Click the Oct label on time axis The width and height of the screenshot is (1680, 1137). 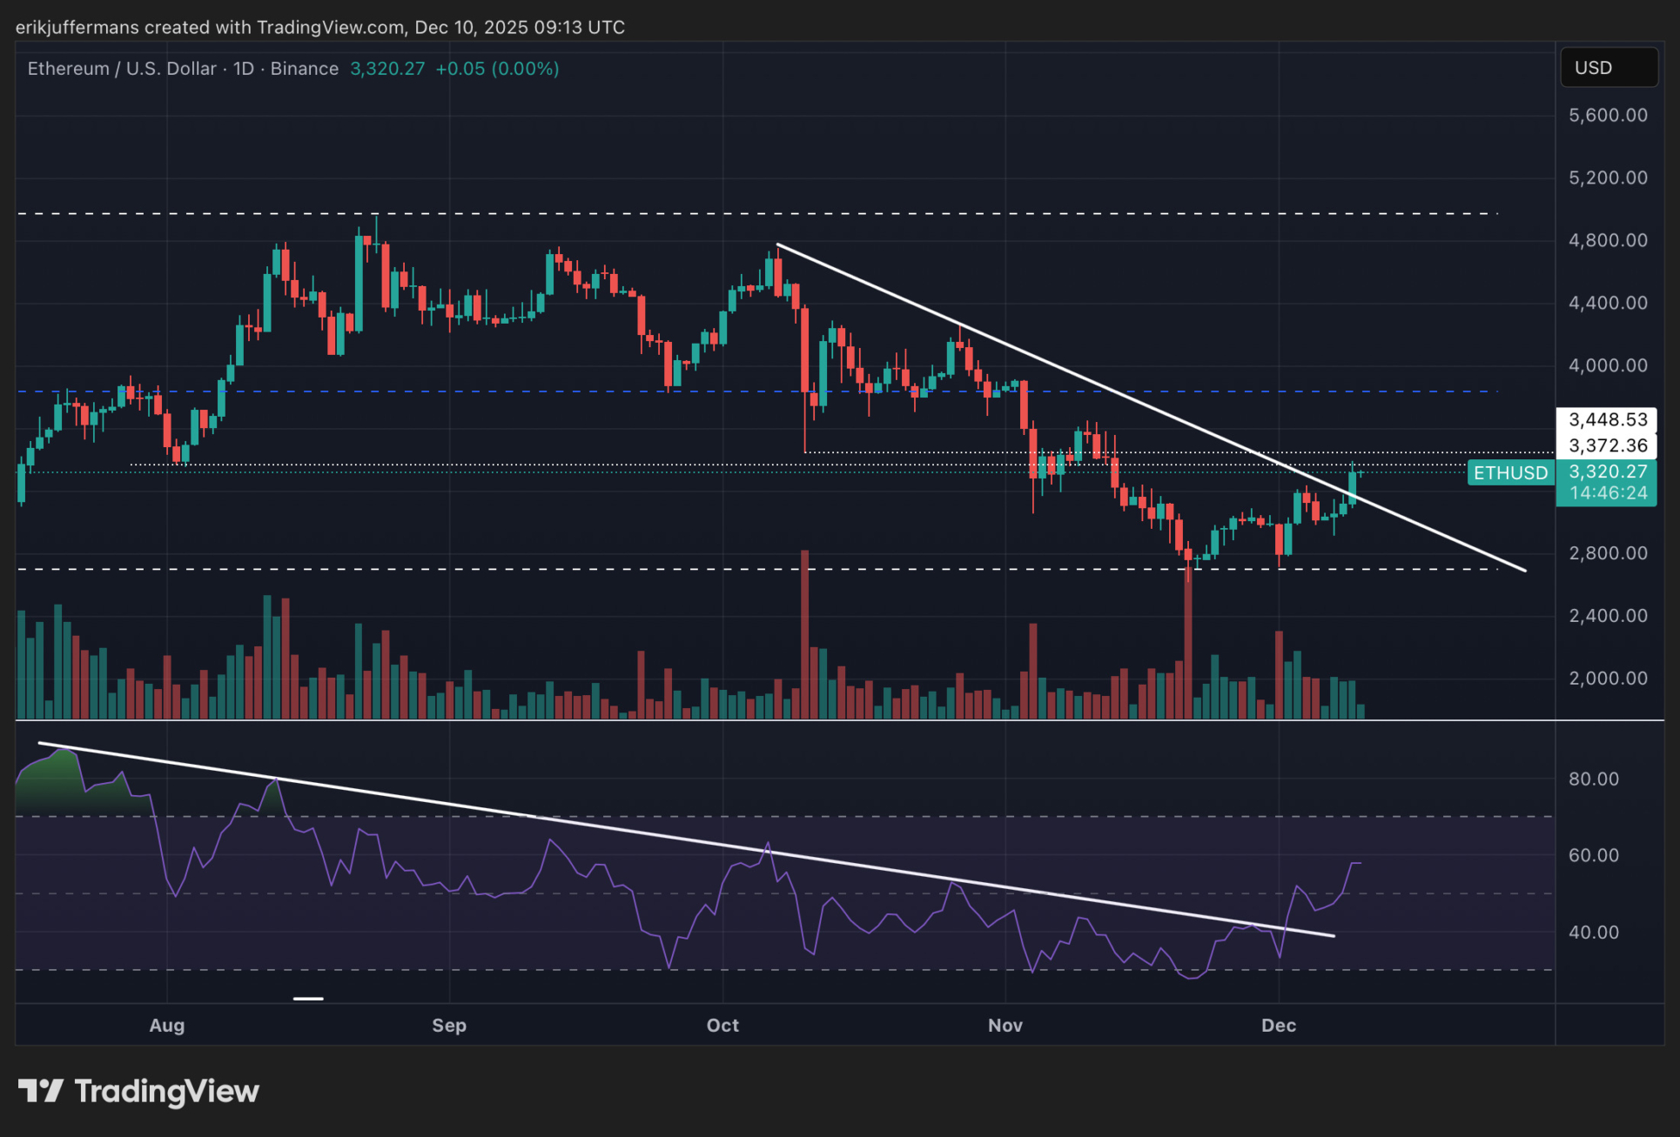722,1025
